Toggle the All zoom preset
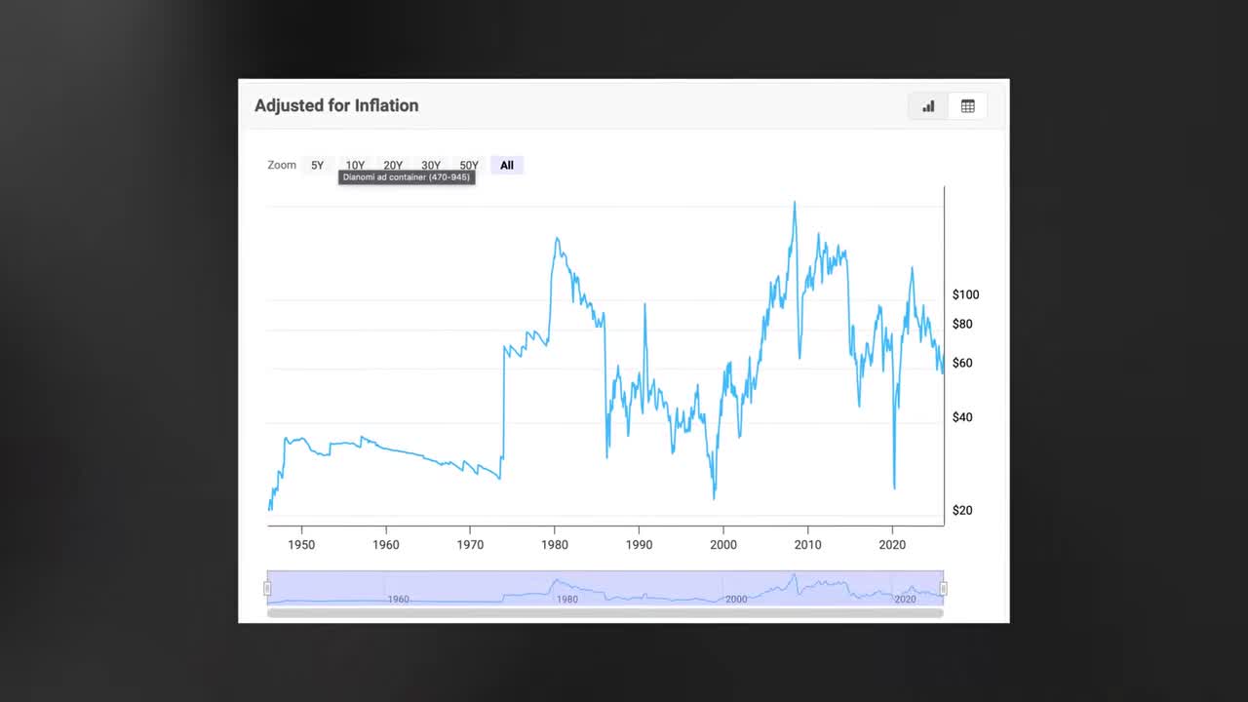The height and width of the screenshot is (702, 1248). (x=506, y=165)
